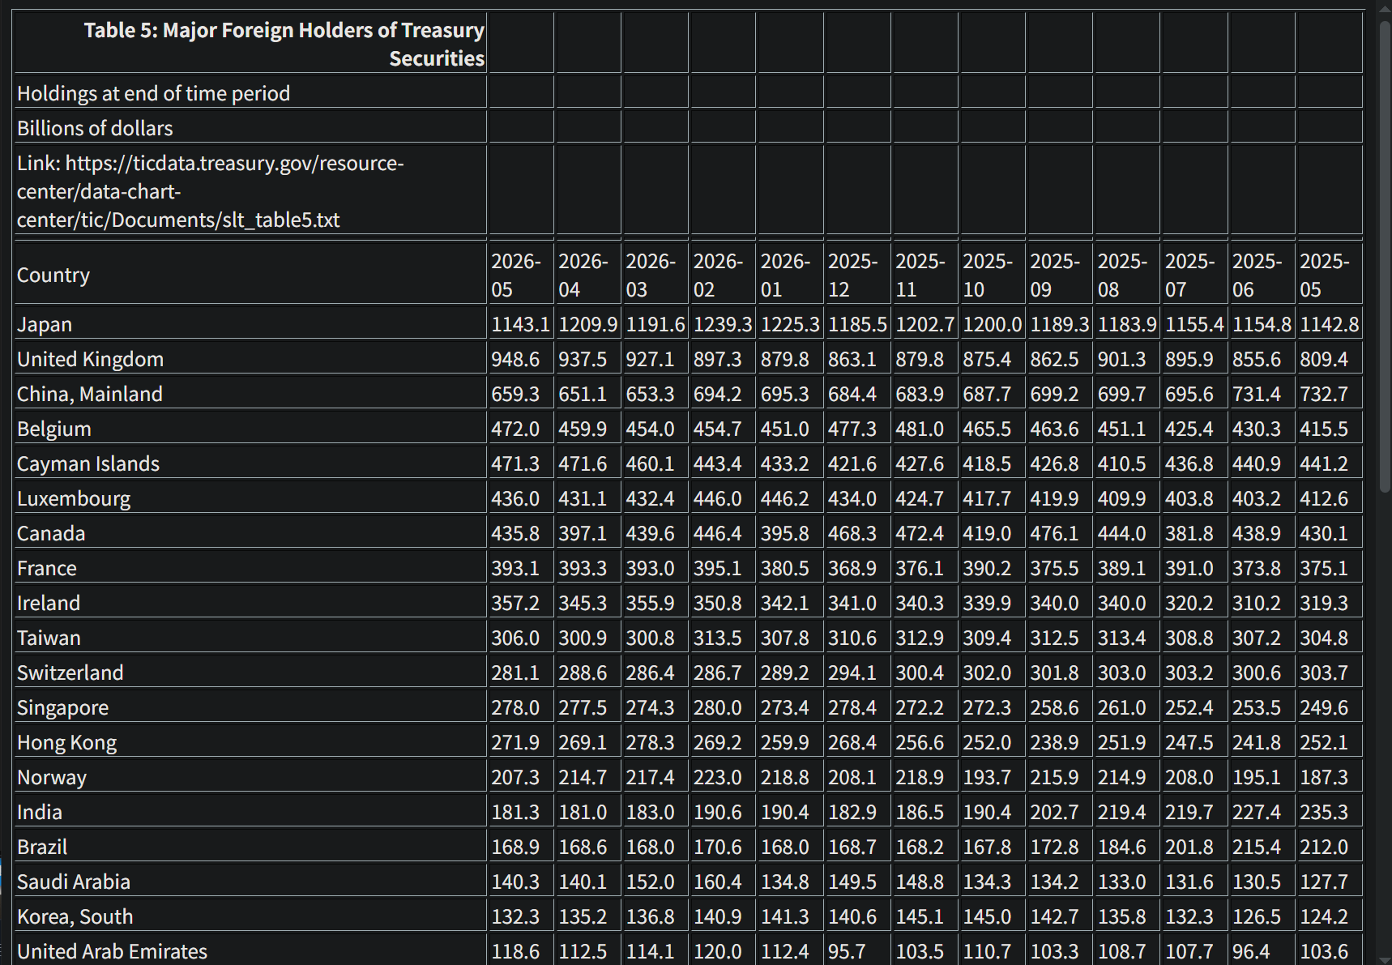Select the 'Korea, South' country name
This screenshot has height=965, width=1392.
(75, 916)
